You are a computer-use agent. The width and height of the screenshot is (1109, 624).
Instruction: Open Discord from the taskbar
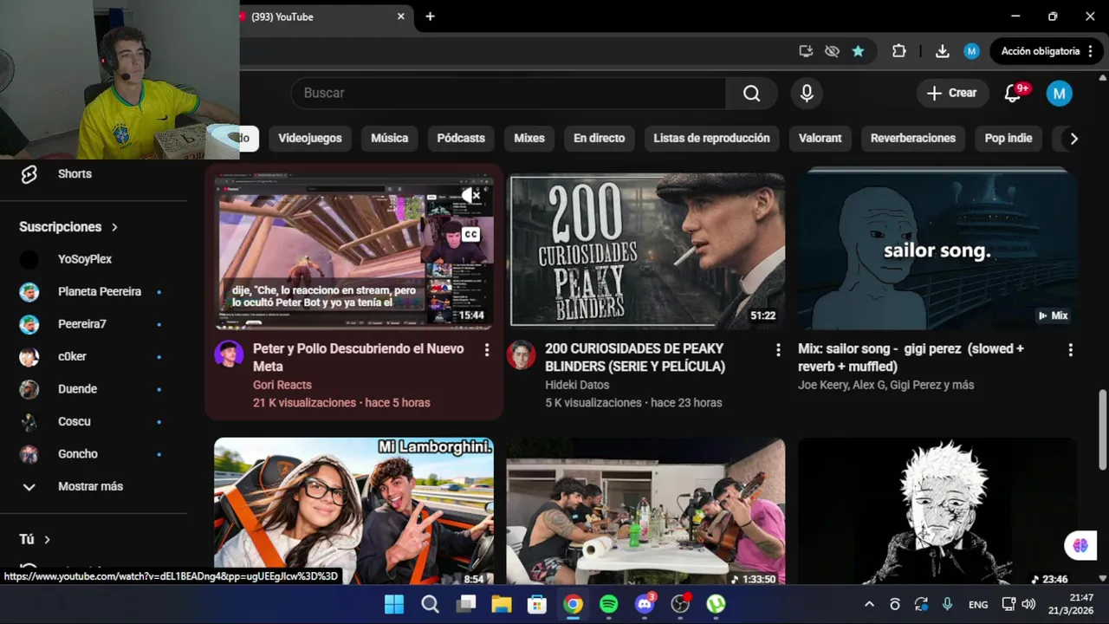pyautogui.click(x=645, y=604)
